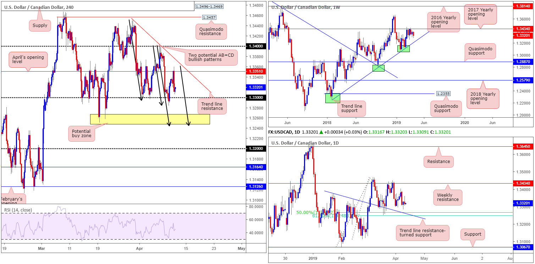This screenshot has width=535, height=264.
Task: Select the black 1.33000 price axis label
Action: [256, 97]
